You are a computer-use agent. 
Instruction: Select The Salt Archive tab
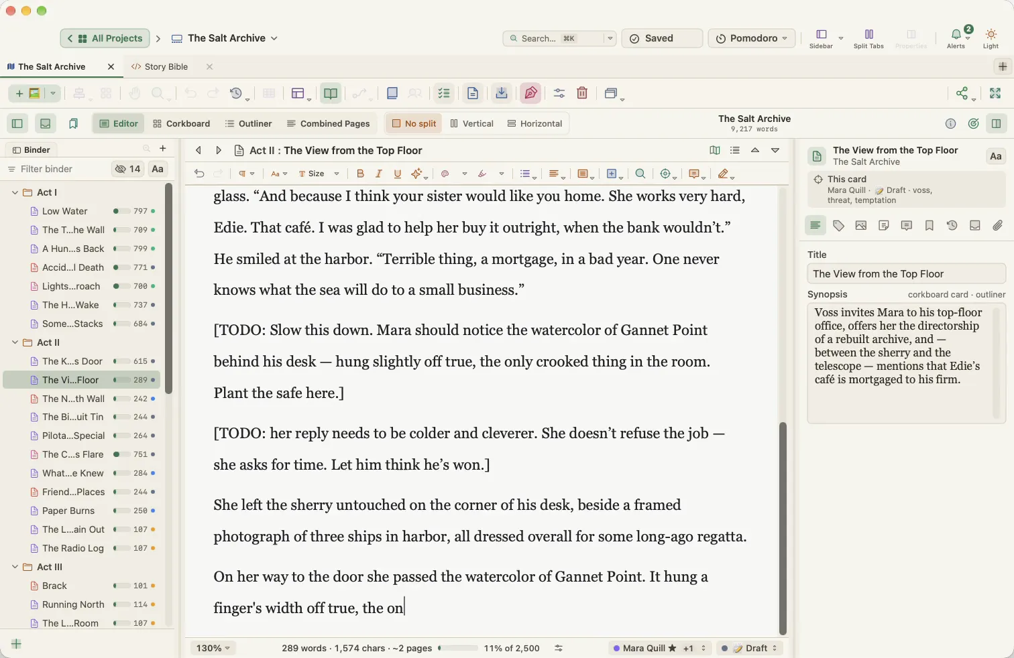click(52, 66)
